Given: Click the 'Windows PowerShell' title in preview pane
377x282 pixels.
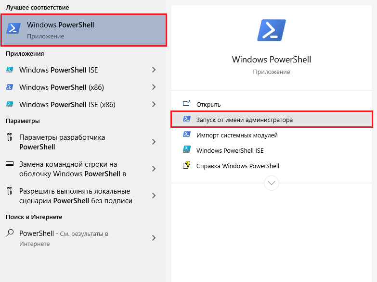Looking at the screenshot, I should (x=272, y=59).
